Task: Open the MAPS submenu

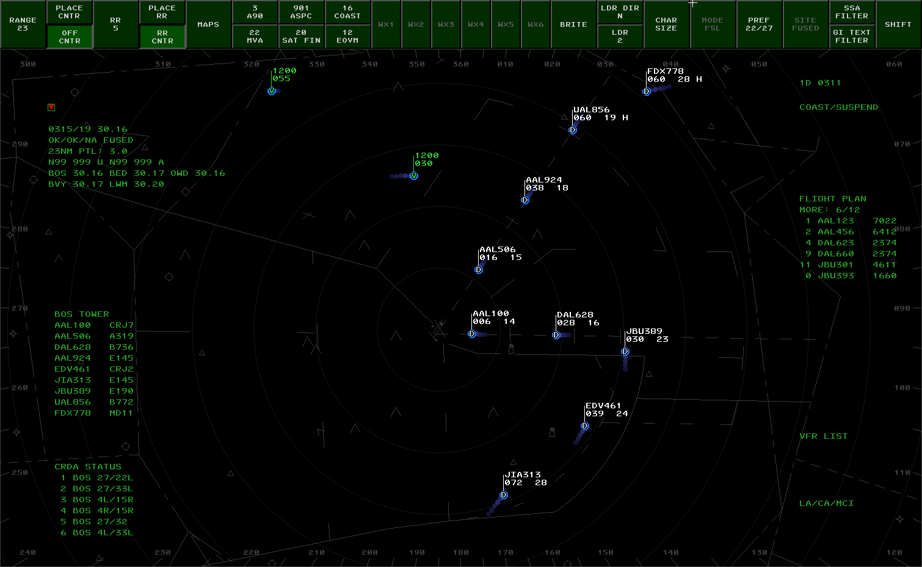Action: pyautogui.click(x=208, y=24)
